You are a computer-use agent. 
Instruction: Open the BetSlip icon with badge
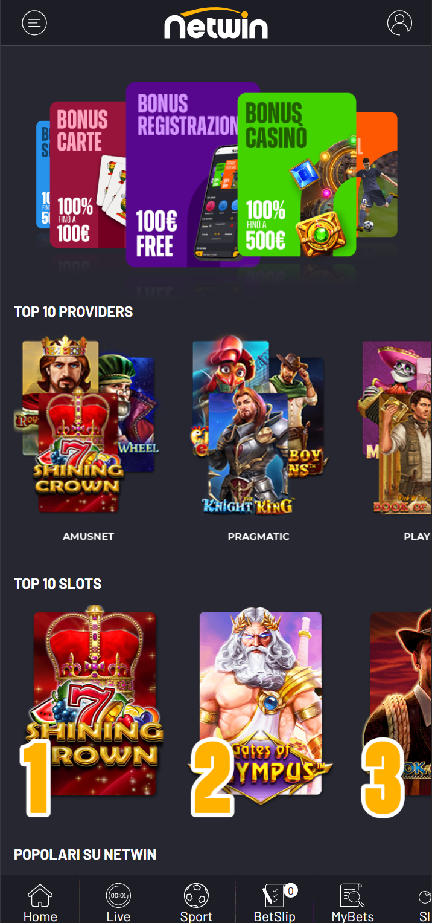276,895
